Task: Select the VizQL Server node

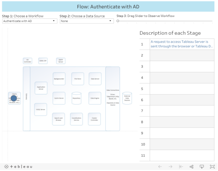Action: [x=41, y=110]
